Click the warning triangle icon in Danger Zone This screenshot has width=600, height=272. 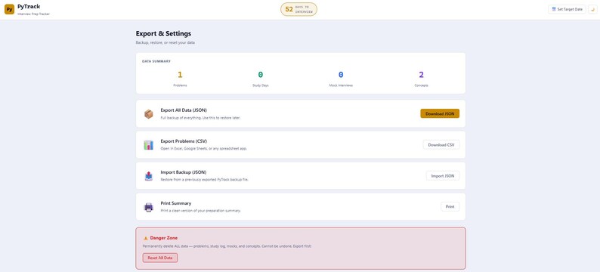pos(145,238)
